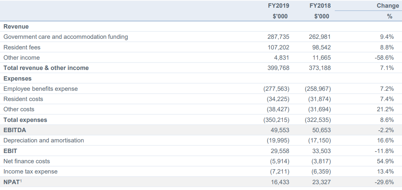
Task: Select Net finance costs row label
Action: pyautogui.click(x=27, y=161)
